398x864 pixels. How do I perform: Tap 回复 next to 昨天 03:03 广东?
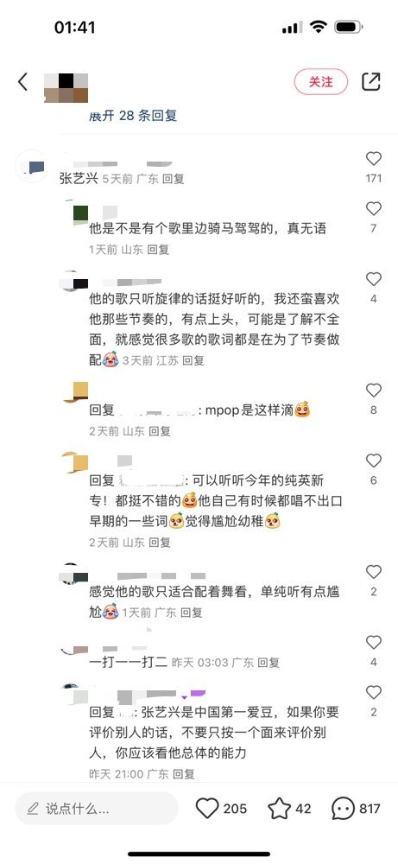pyautogui.click(x=268, y=663)
